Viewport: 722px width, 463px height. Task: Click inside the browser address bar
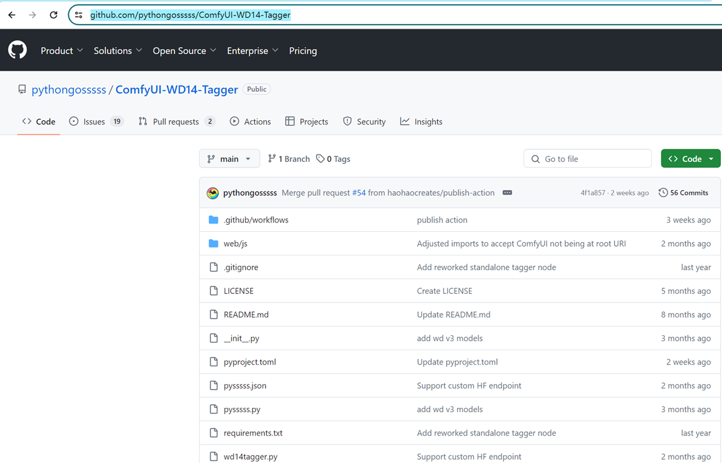pos(248,14)
